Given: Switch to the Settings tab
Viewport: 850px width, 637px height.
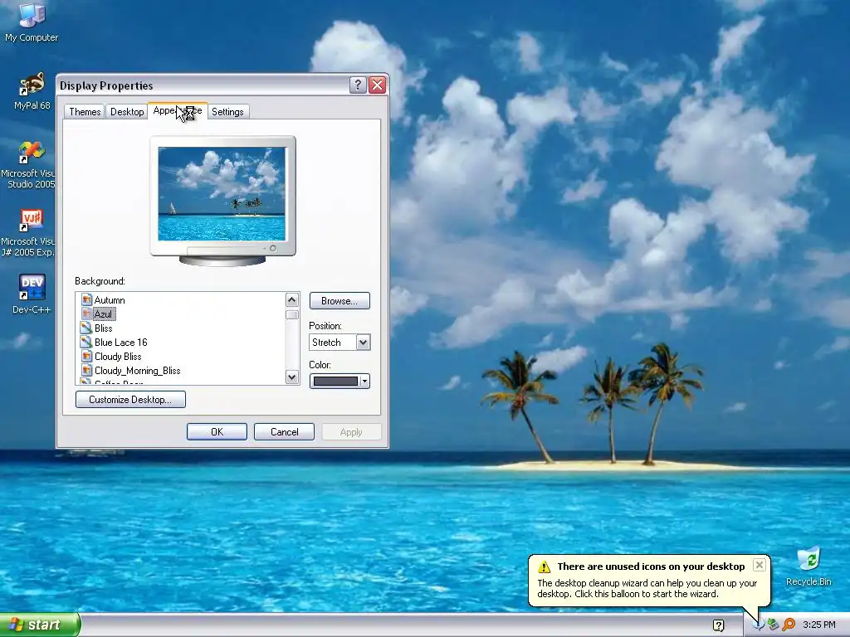Looking at the screenshot, I should pos(227,112).
